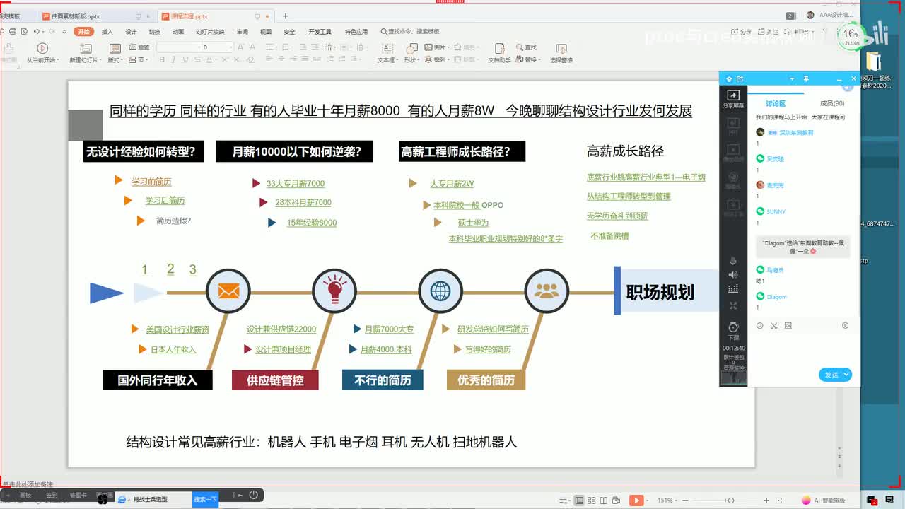Click the 供应链管控 red label on slide
The image size is (905, 509).
[275, 380]
